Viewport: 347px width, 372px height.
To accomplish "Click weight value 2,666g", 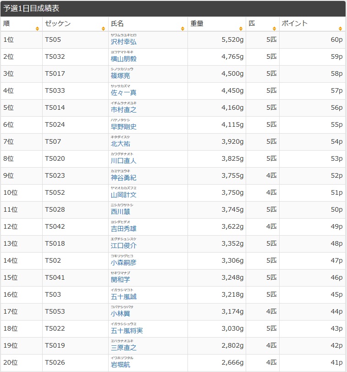I will click(x=232, y=362).
